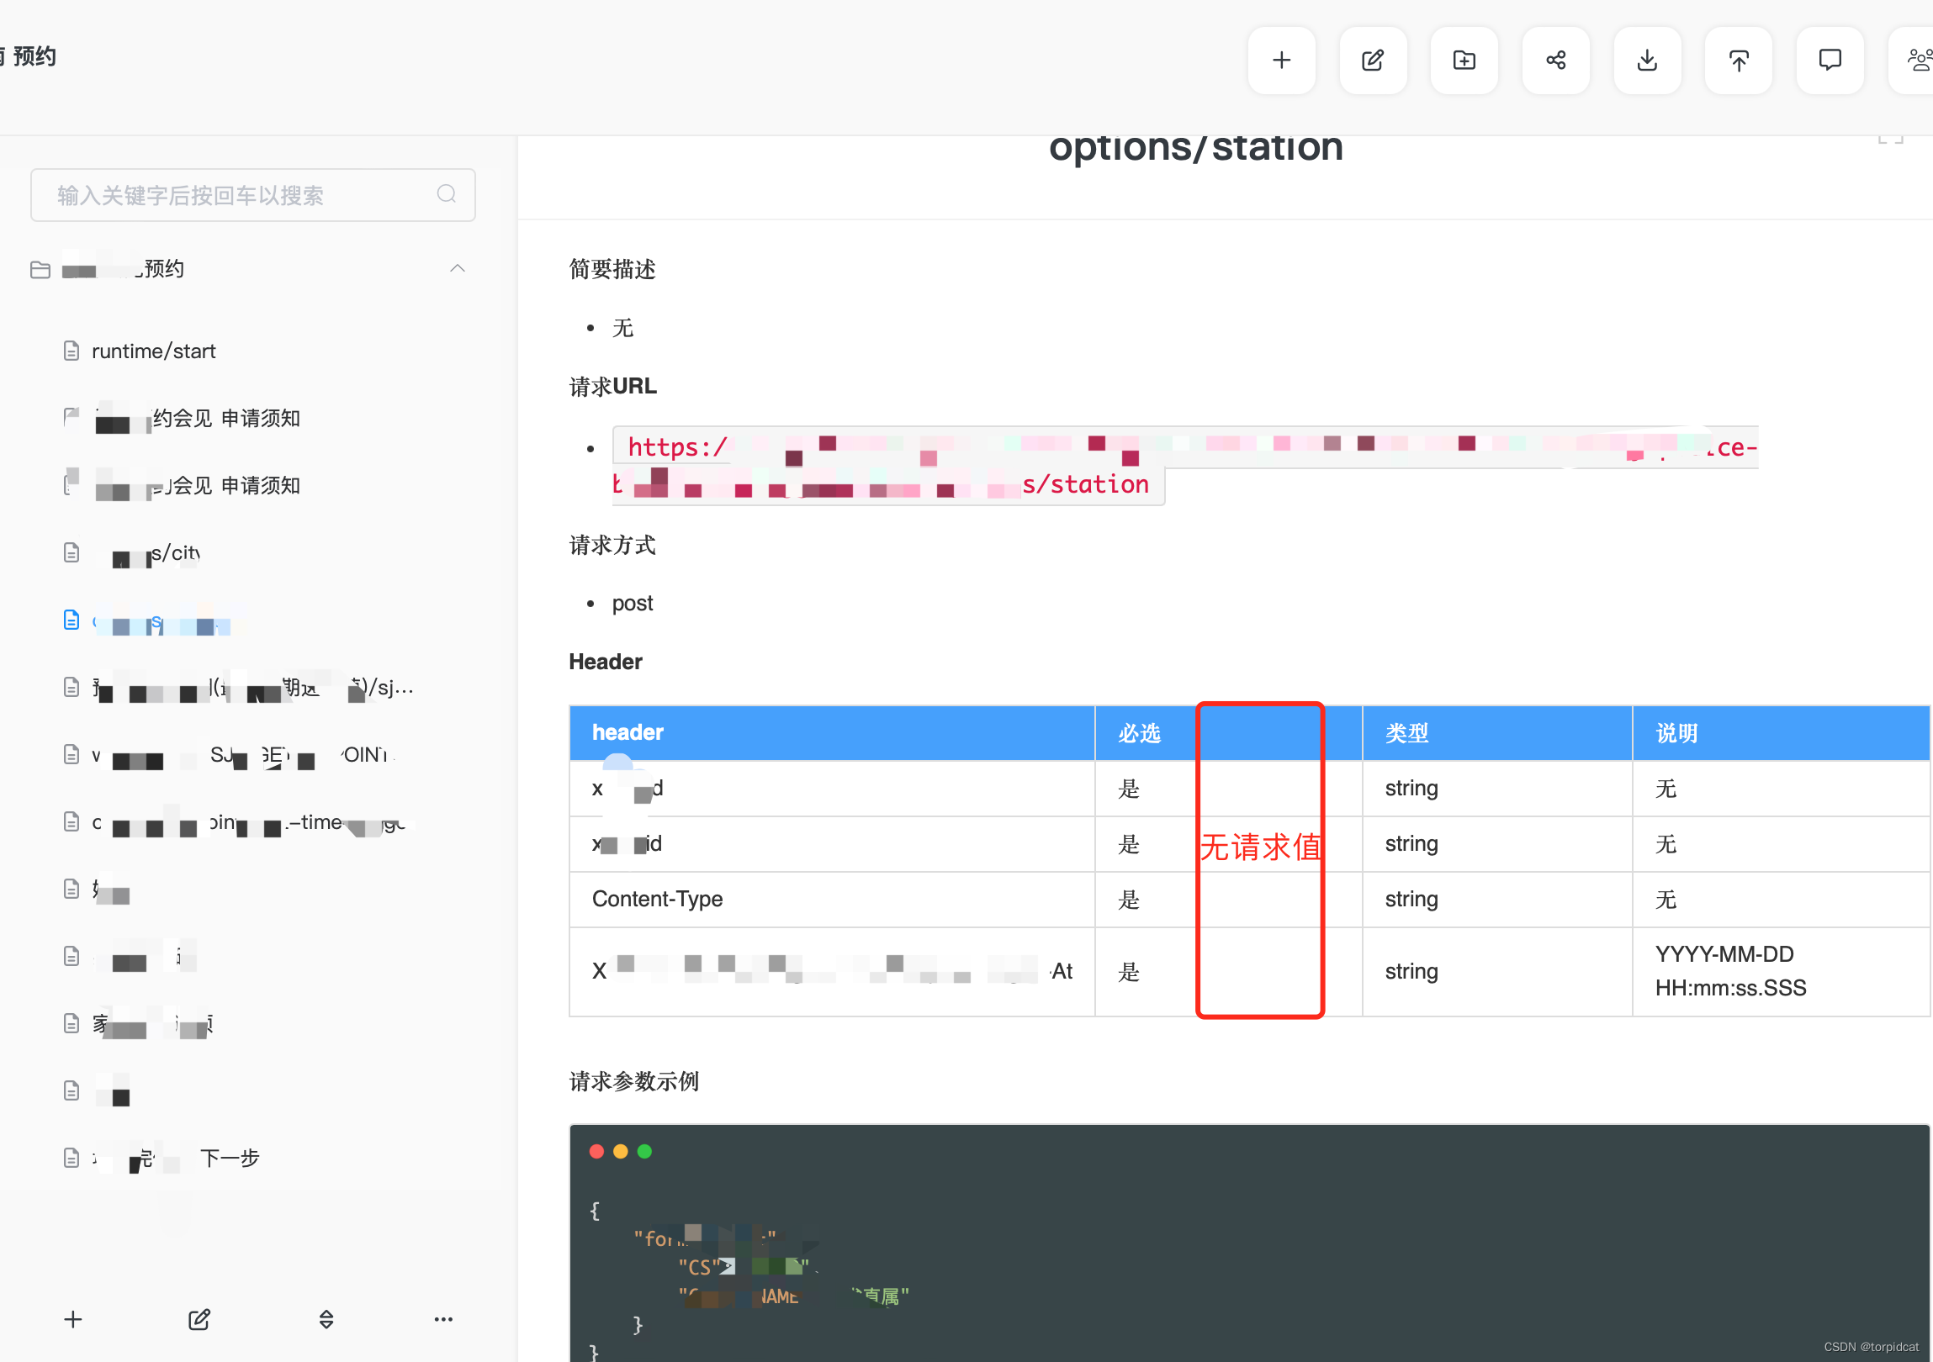Open the runtime/start document
The image size is (1933, 1362).
(153, 351)
